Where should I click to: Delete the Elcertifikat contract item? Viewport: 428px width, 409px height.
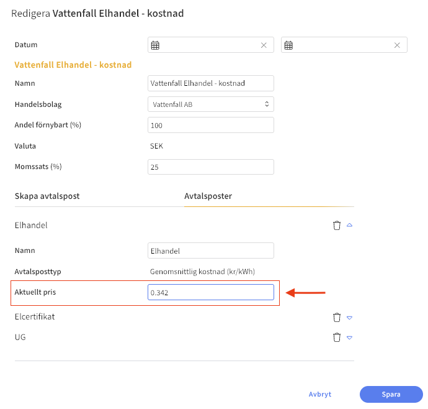click(x=337, y=318)
